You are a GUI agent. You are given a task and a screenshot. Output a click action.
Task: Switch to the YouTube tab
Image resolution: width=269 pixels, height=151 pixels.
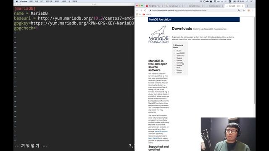point(154,6)
